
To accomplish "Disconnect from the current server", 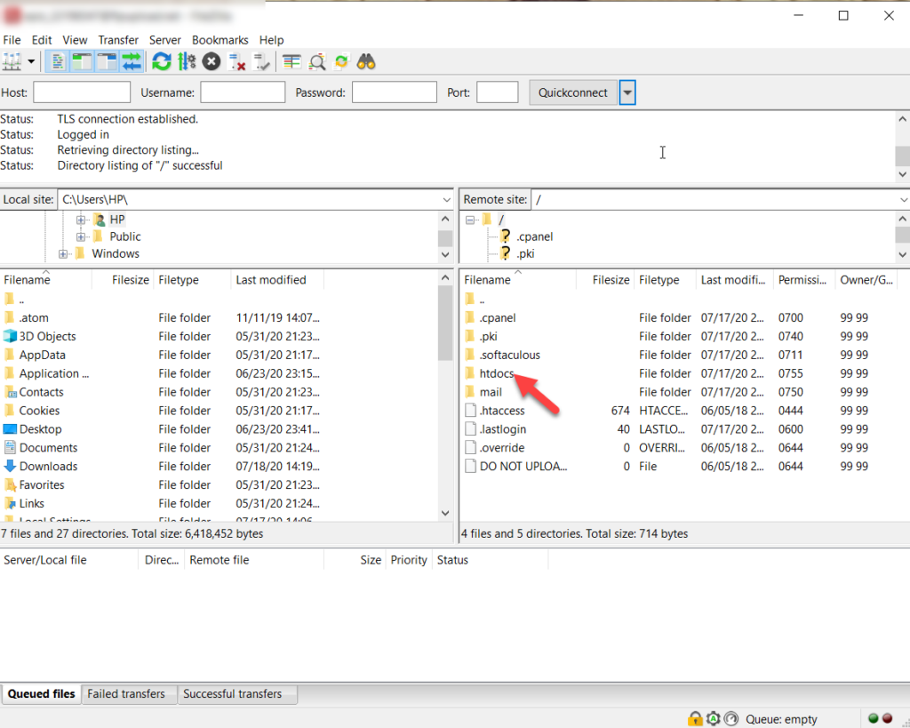I will pyautogui.click(x=236, y=61).
